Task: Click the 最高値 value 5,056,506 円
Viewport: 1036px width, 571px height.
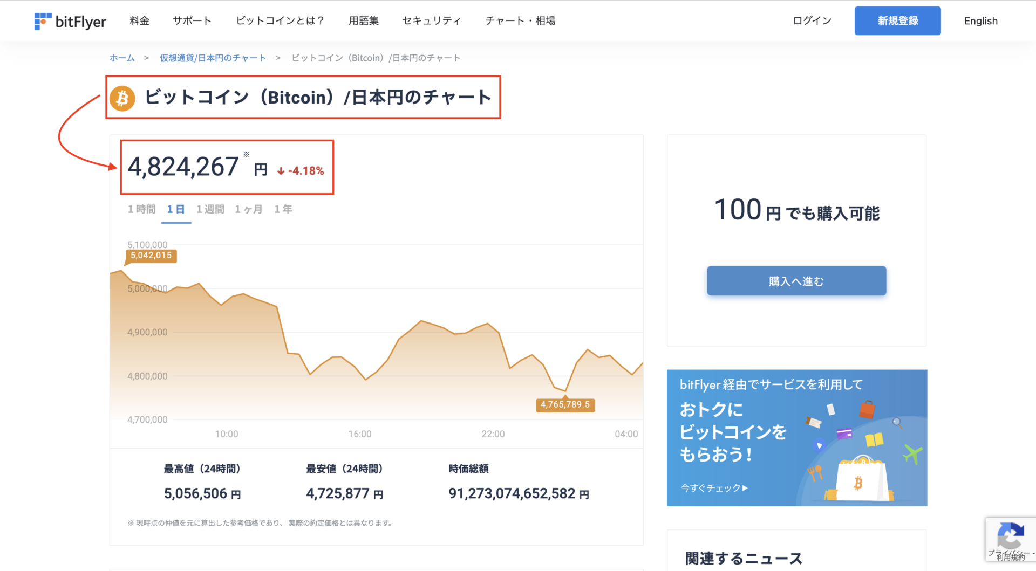Action: pos(202,494)
